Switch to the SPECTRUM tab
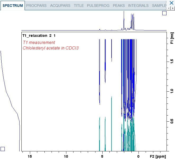Viewport: 175px width, 159px height. [x=12, y=5]
